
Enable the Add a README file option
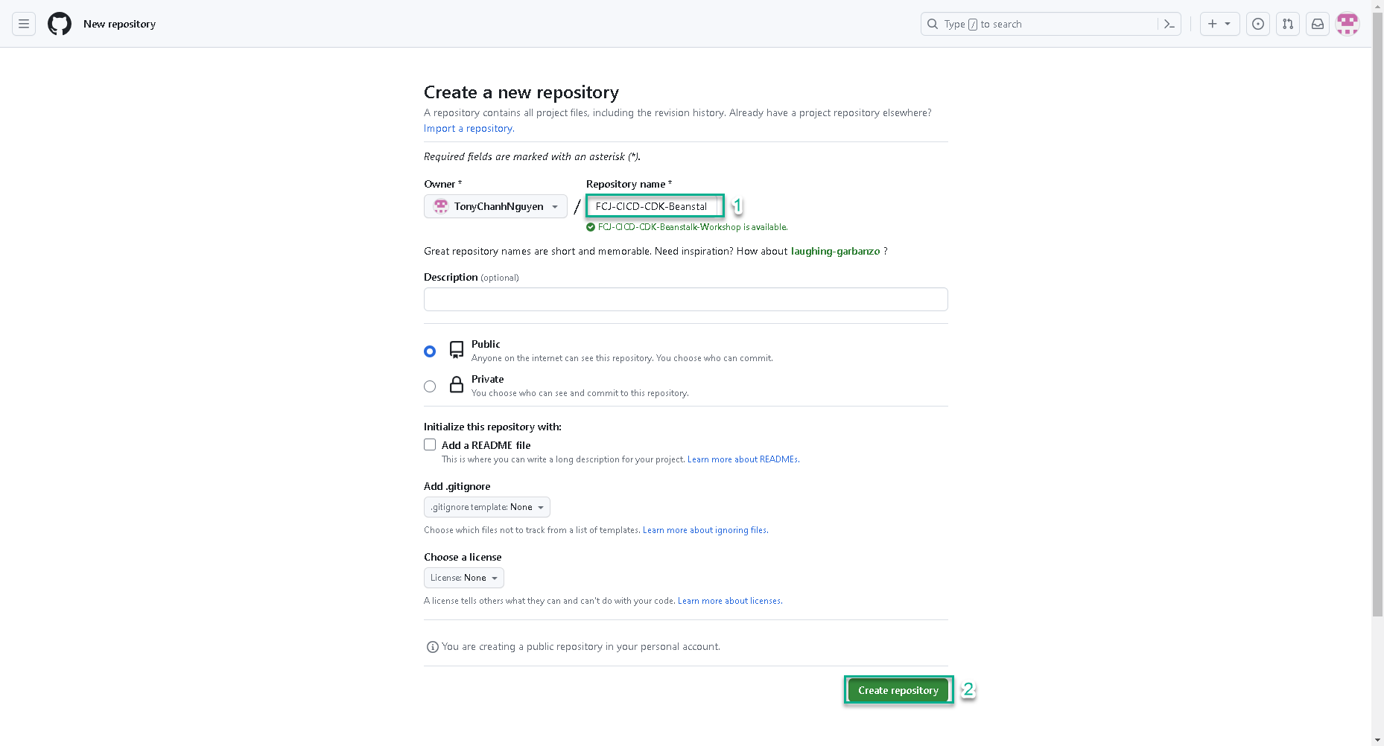[430, 444]
